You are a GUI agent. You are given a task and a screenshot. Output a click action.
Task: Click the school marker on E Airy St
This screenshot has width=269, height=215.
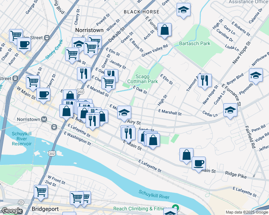pyautogui.click(x=124, y=114)
